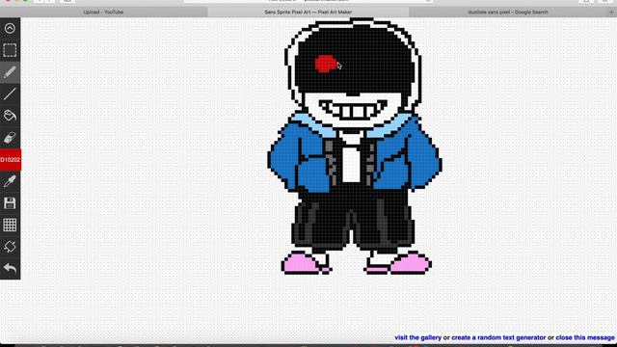Open the 'visit the gallery' link

(417, 337)
